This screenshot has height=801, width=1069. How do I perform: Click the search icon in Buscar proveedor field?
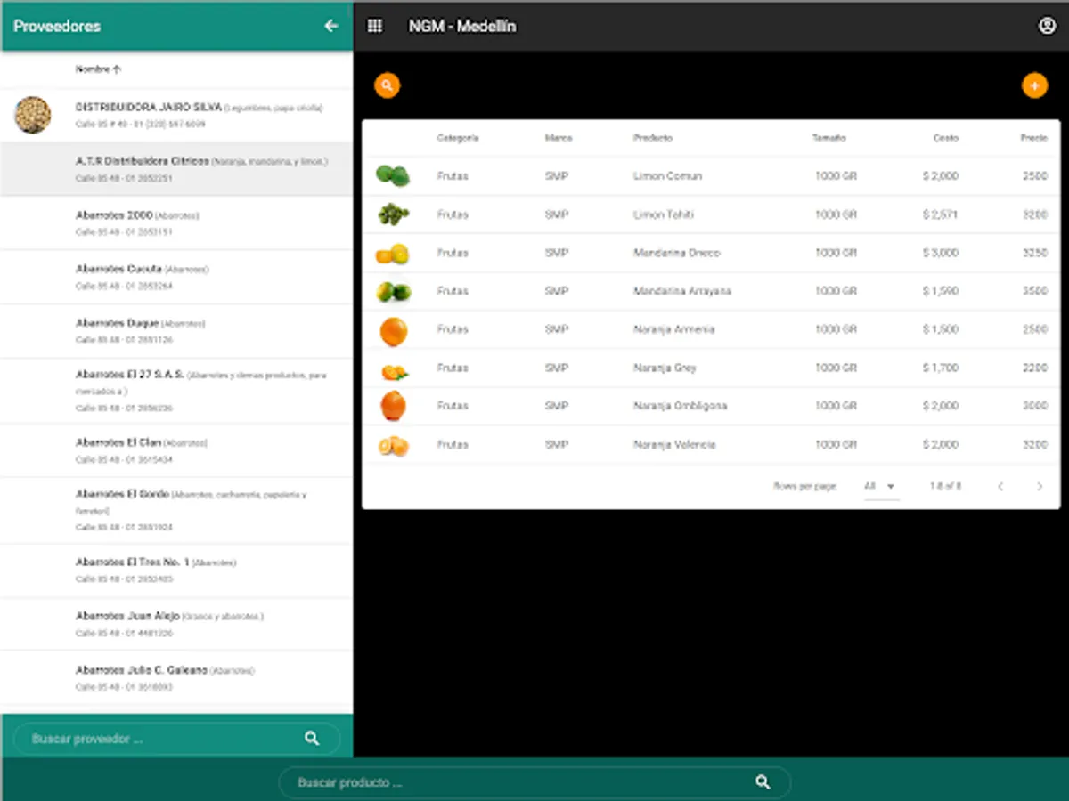(x=311, y=738)
